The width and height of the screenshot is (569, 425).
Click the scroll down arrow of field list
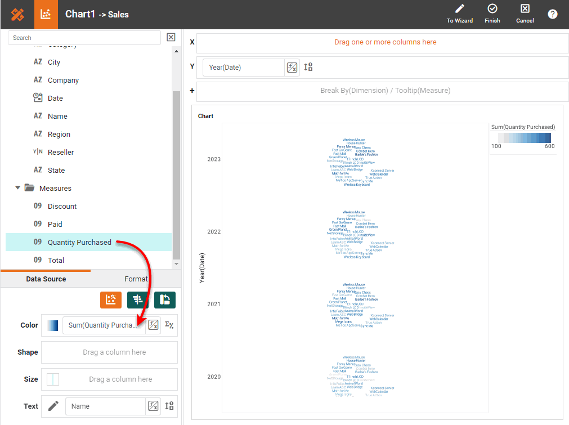[176, 263]
